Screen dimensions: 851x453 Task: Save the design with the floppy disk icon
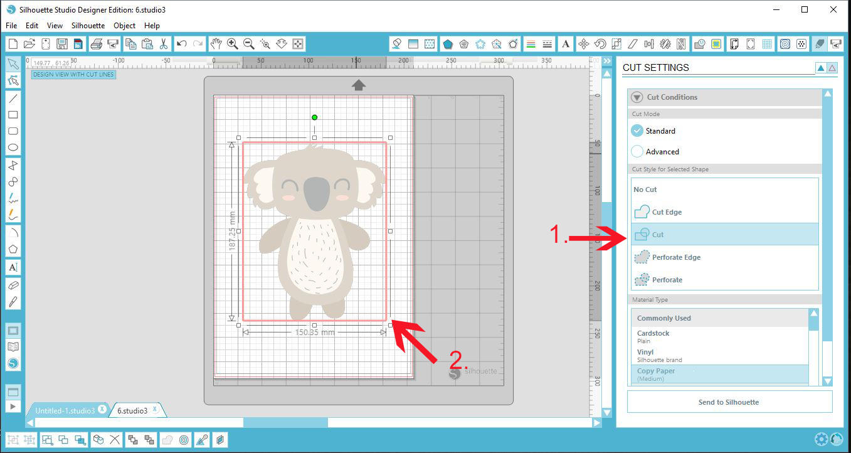click(x=61, y=44)
